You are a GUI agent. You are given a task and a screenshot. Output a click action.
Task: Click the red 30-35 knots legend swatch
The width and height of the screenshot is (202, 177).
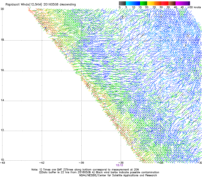coord(165,3)
